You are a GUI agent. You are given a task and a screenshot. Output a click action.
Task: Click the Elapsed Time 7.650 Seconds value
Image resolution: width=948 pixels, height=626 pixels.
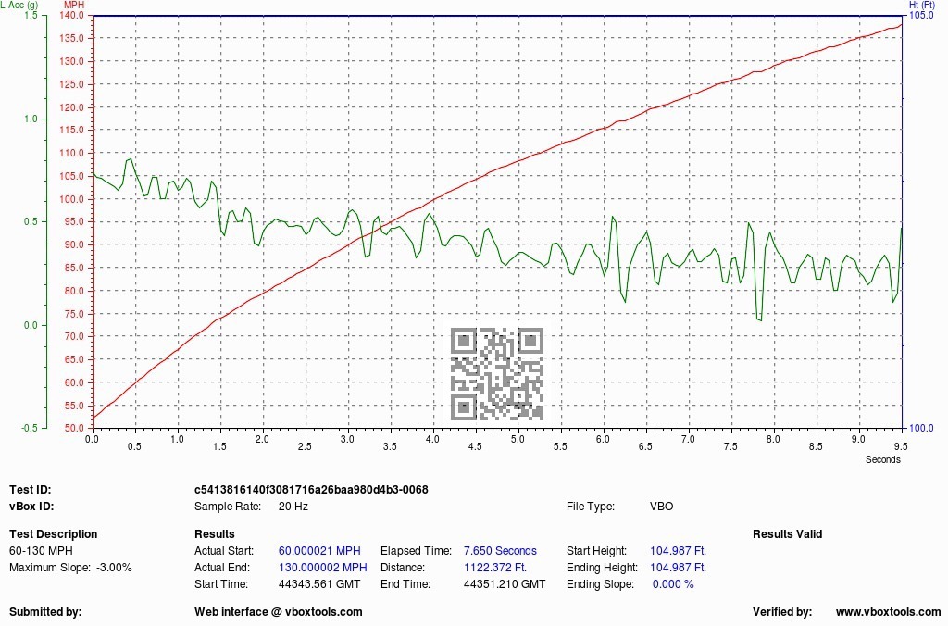tap(500, 551)
